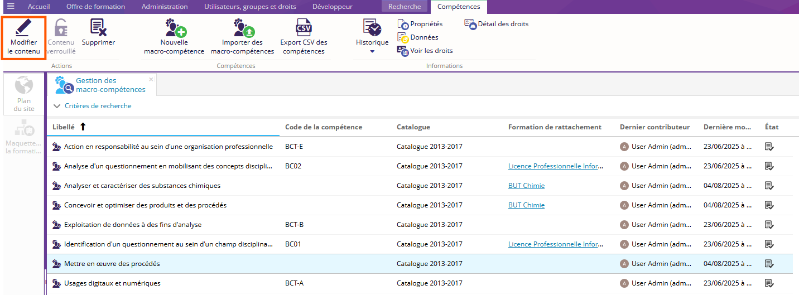
Task: Click Export CSV des compétences icon
Action: click(304, 28)
